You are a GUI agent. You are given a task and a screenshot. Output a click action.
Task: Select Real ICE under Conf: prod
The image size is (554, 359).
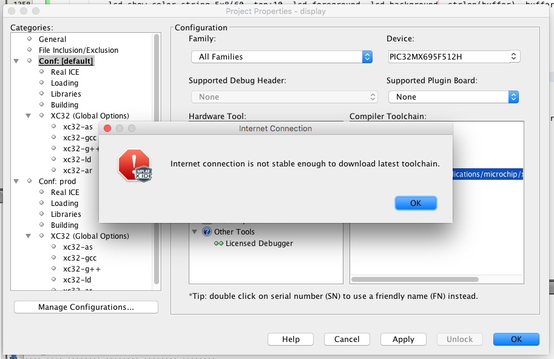(x=65, y=193)
